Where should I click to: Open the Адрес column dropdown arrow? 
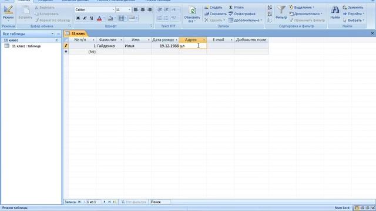(x=204, y=40)
